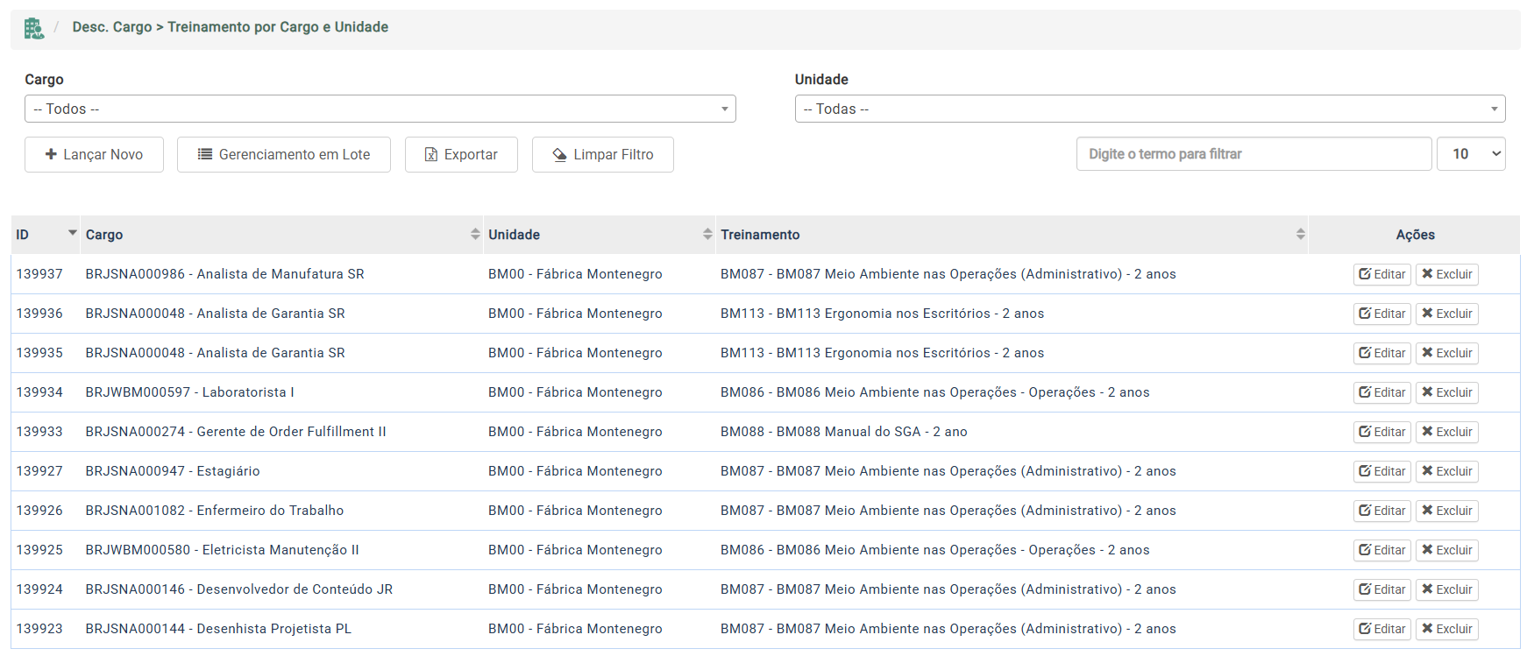Sort table by Cargo column arrows

474,234
